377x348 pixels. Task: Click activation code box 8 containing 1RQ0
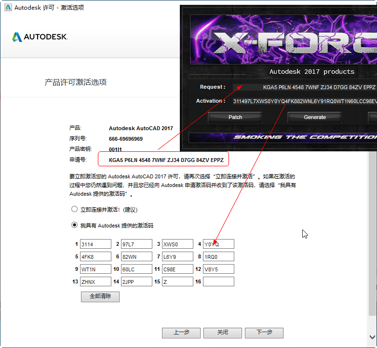tap(218, 257)
